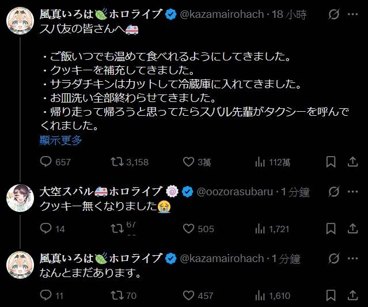
Task: View analytics showing 1,610 views
Action: [x=260, y=295]
